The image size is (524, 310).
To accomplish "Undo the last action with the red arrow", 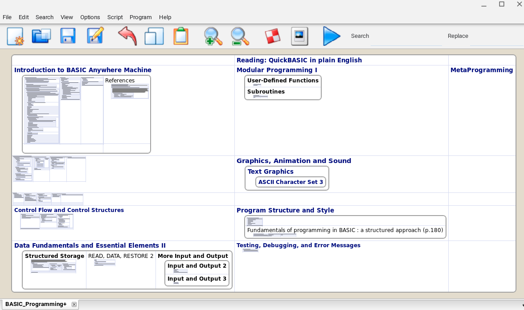I will pyautogui.click(x=127, y=36).
